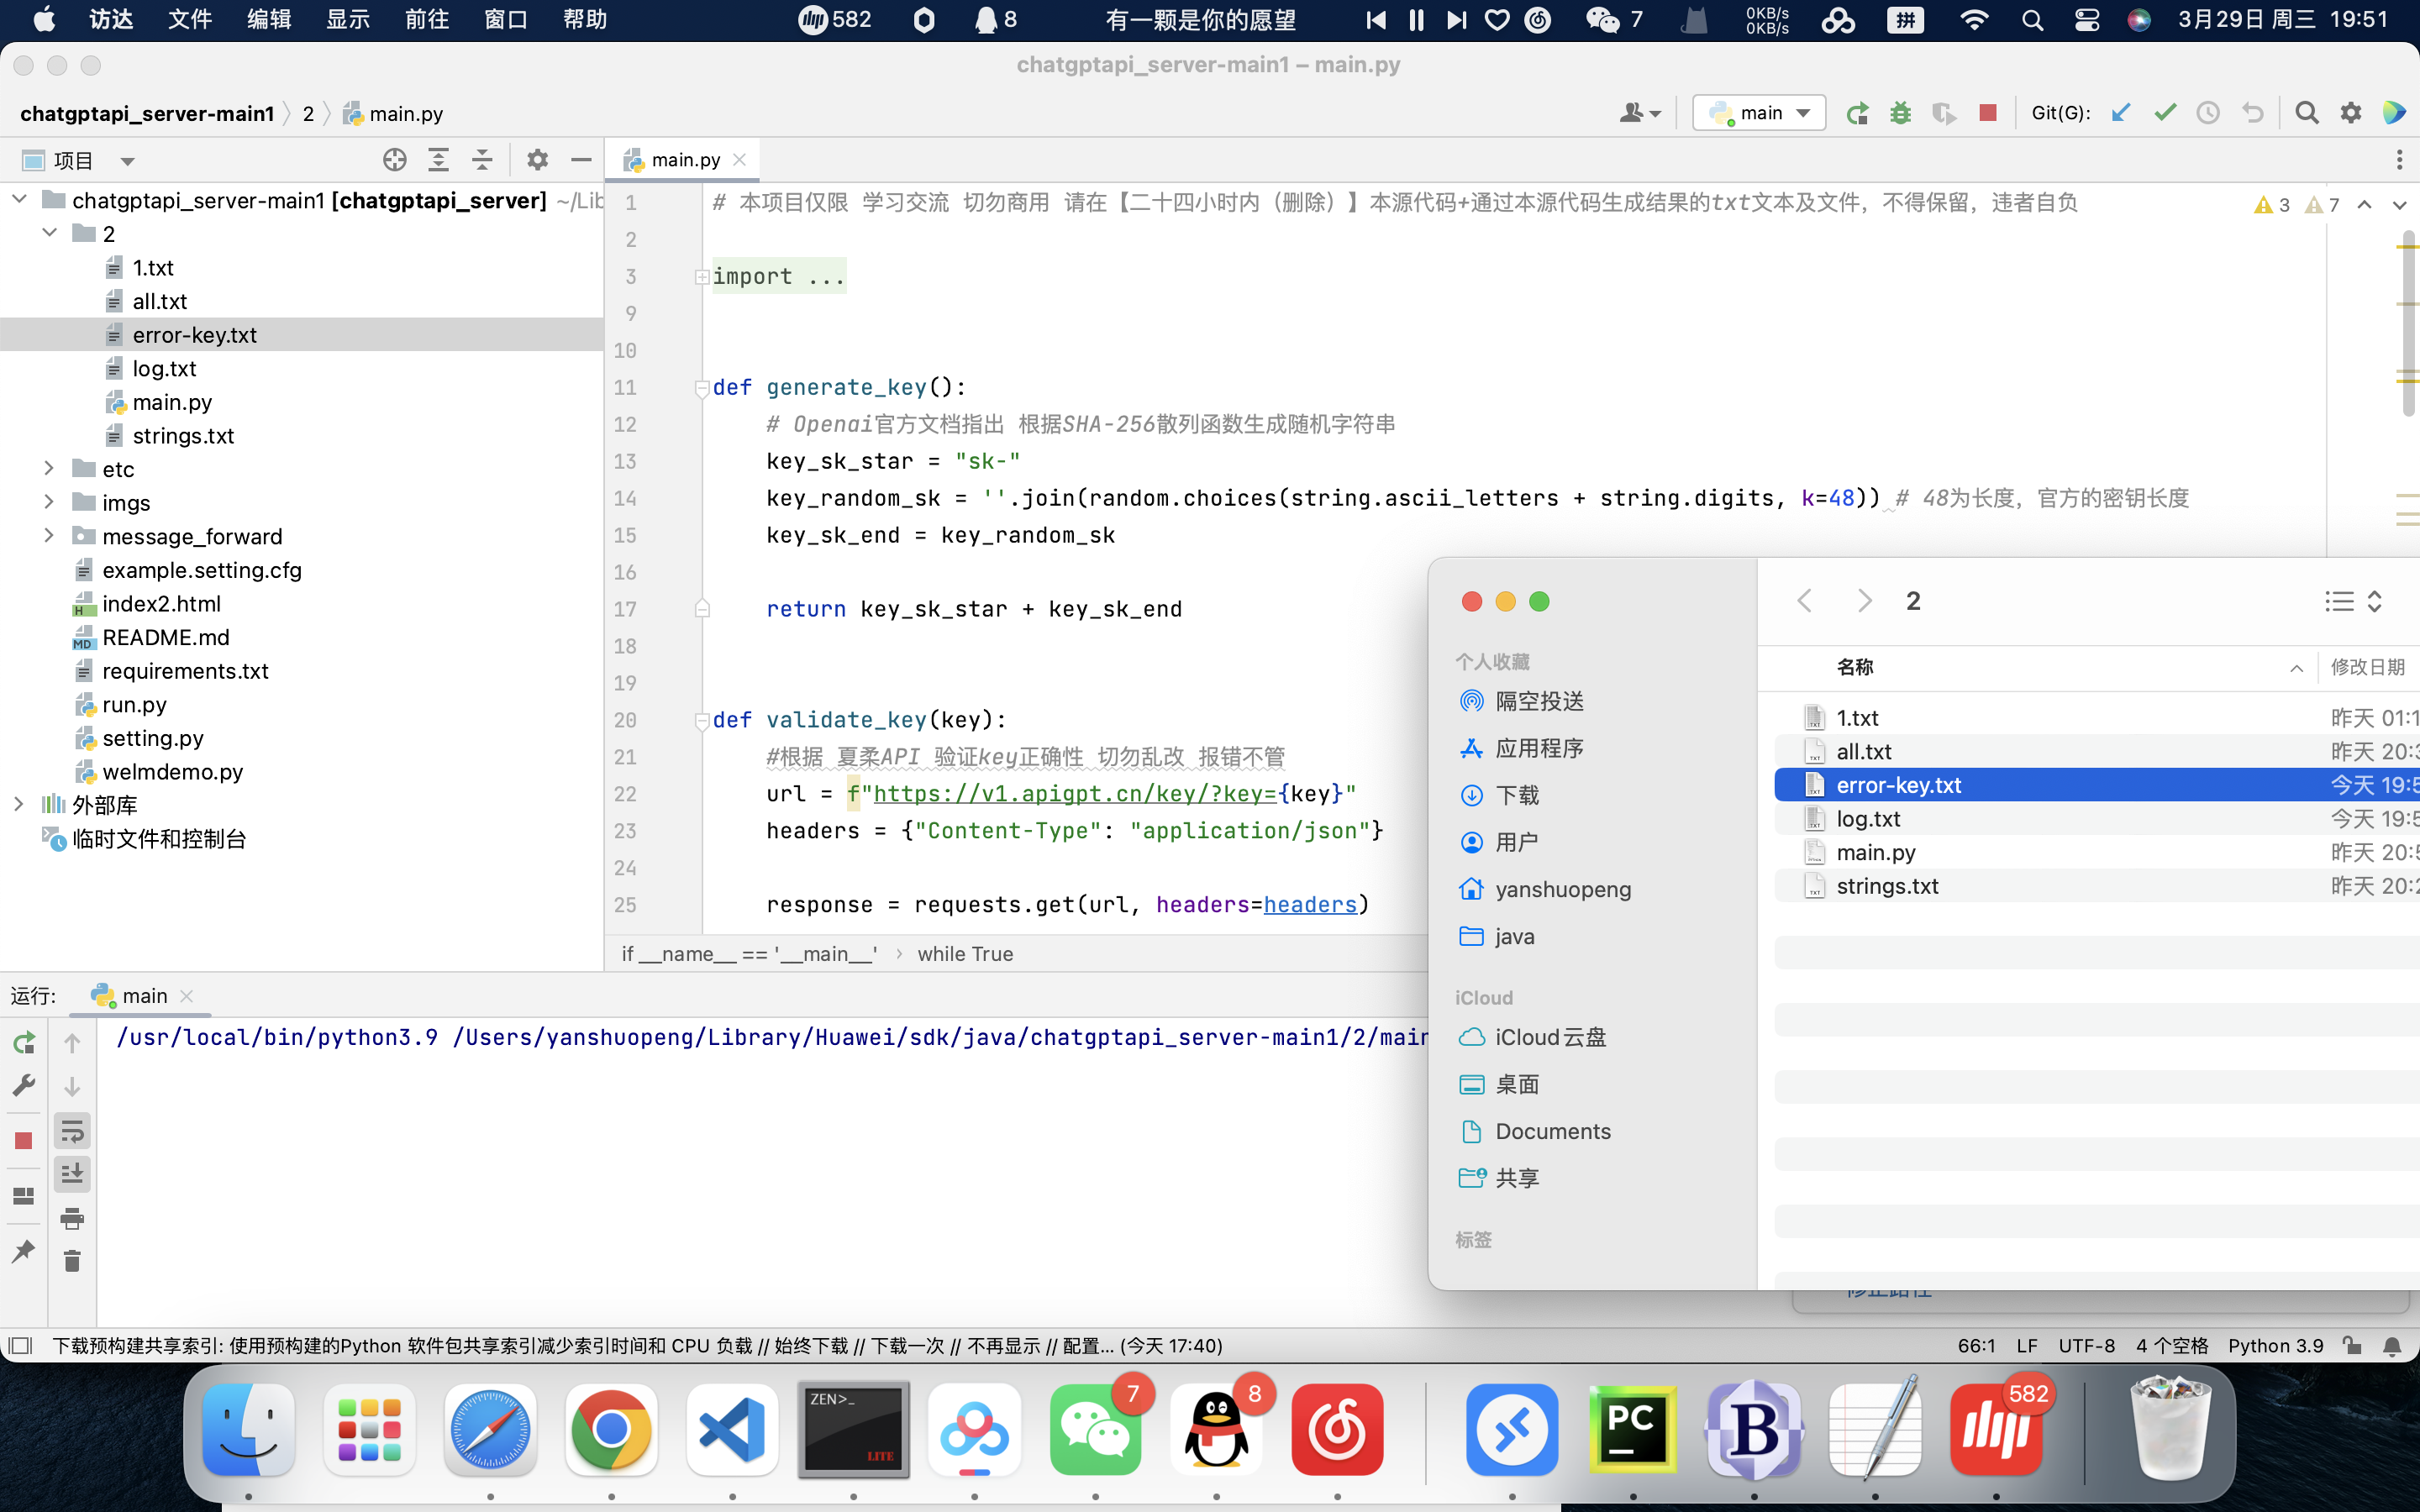
Task: Click '文件' menu in macOS menu bar
Action: point(190,21)
